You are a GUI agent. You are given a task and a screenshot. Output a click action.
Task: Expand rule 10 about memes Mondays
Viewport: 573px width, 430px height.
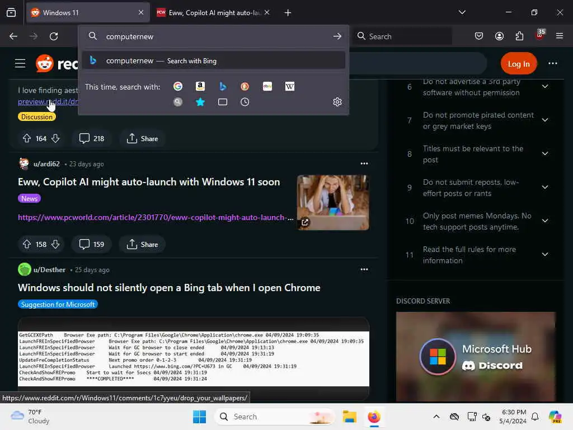tap(545, 221)
